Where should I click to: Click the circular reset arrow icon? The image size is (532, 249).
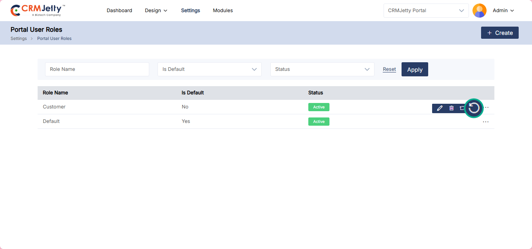point(474,108)
